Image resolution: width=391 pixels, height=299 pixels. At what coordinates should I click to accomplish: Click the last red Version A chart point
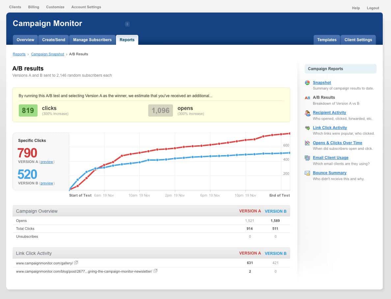tap(289, 133)
